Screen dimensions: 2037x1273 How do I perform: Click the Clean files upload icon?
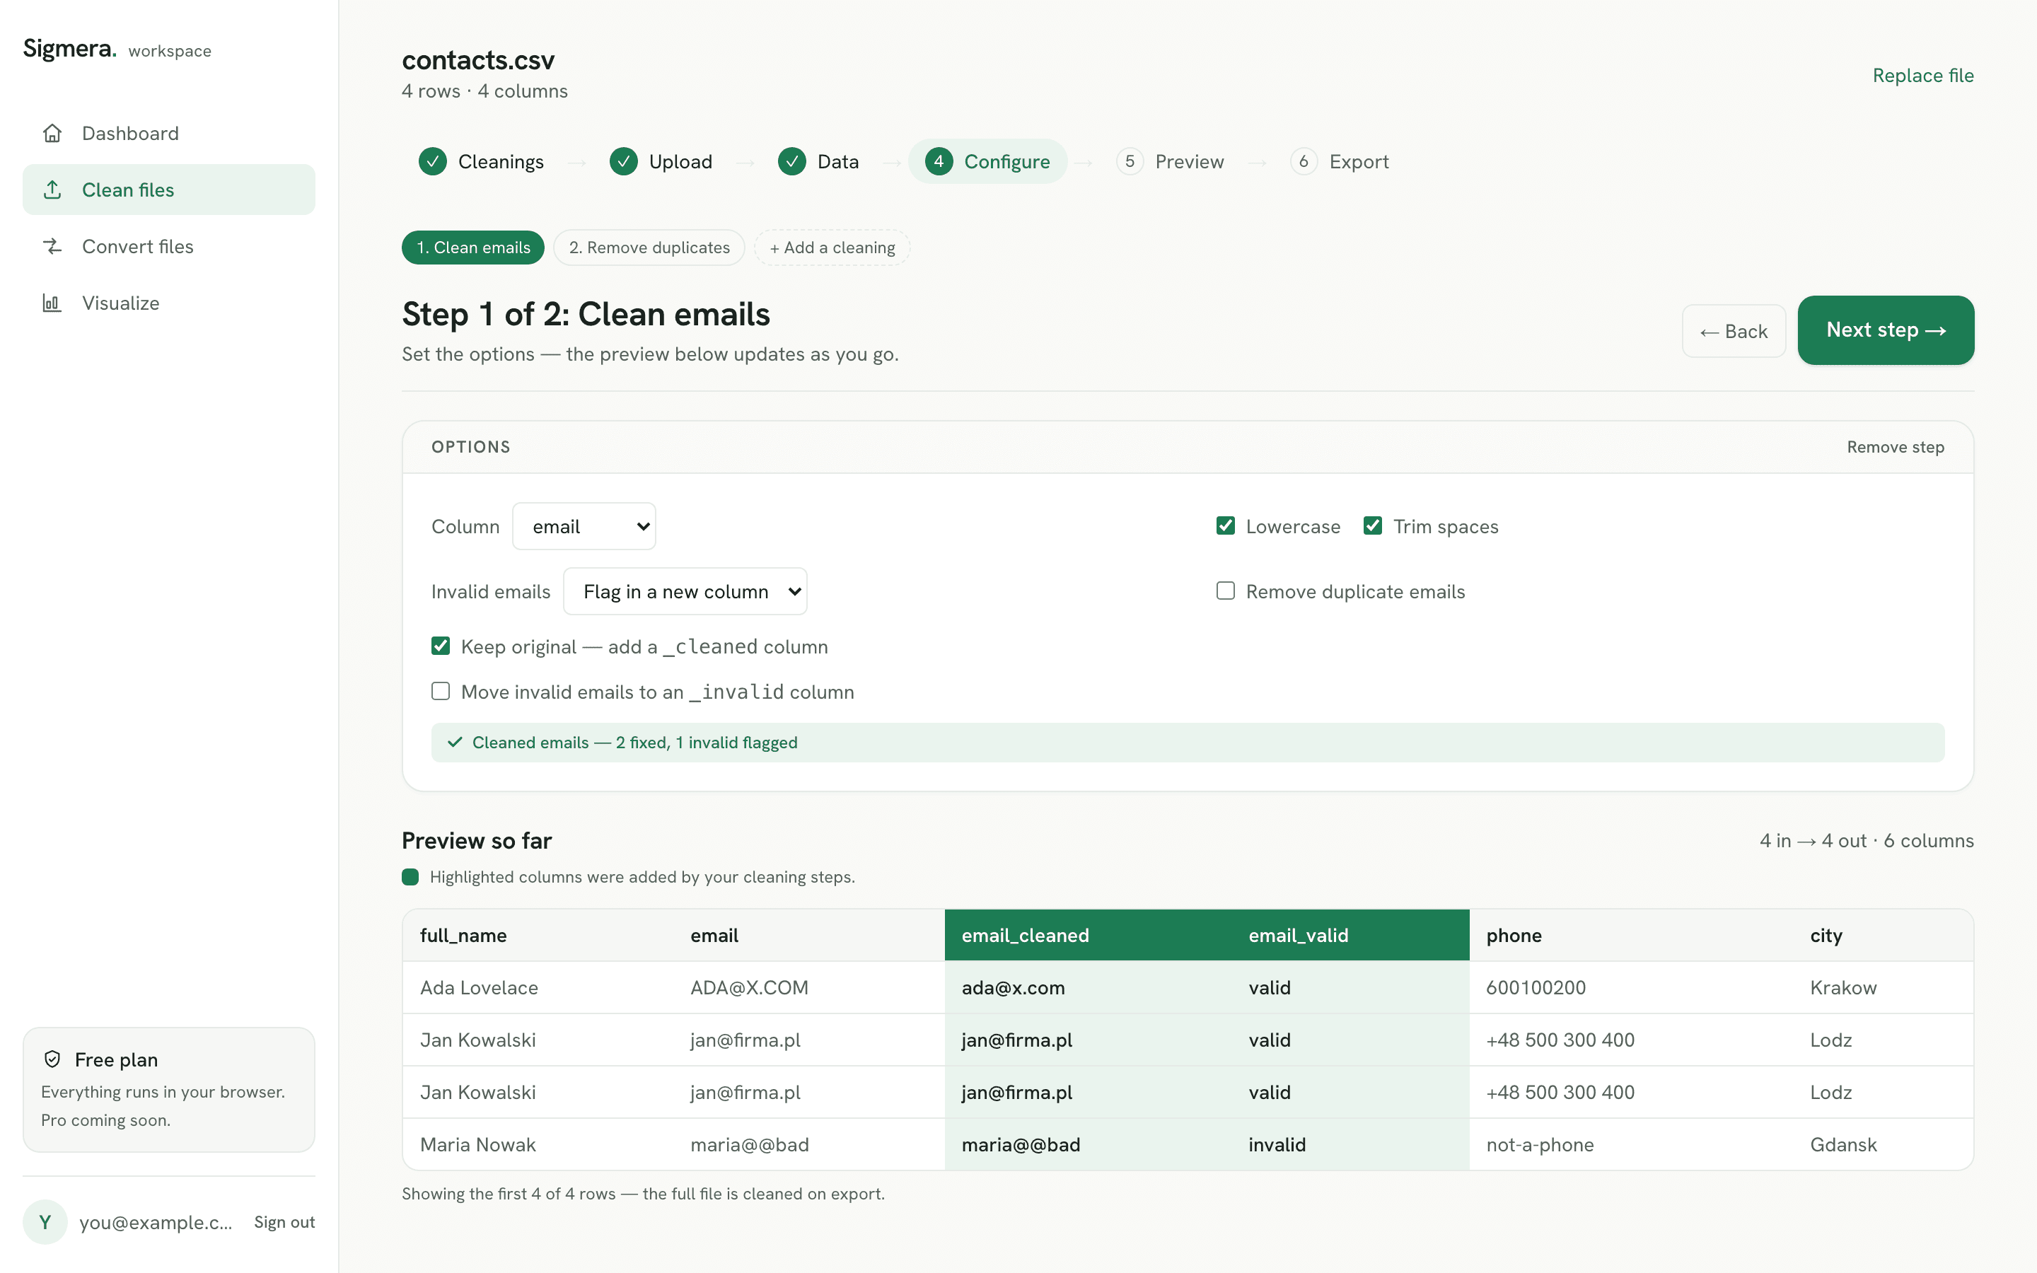coord(52,190)
